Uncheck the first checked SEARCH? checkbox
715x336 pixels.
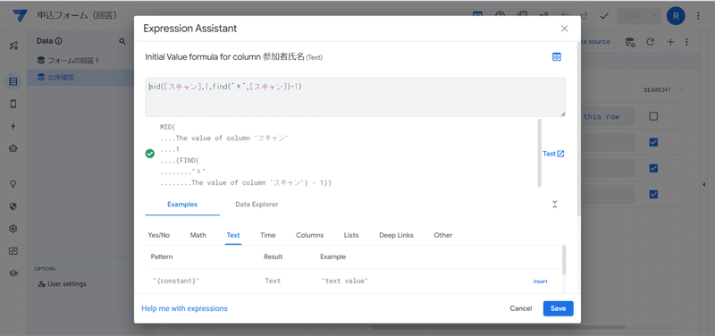[x=653, y=143]
